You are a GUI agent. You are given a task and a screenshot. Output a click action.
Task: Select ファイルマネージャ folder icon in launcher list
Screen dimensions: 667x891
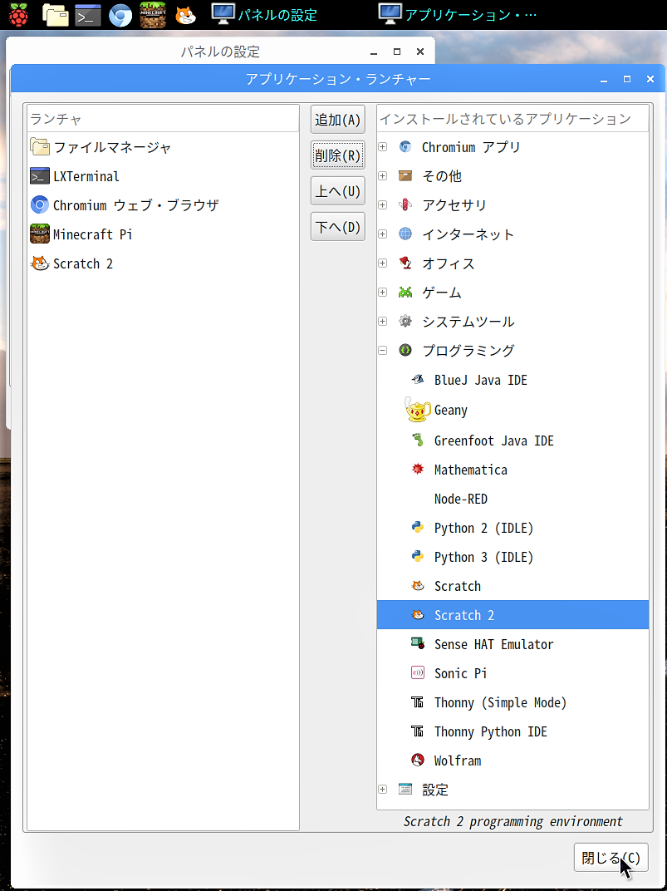pos(40,147)
